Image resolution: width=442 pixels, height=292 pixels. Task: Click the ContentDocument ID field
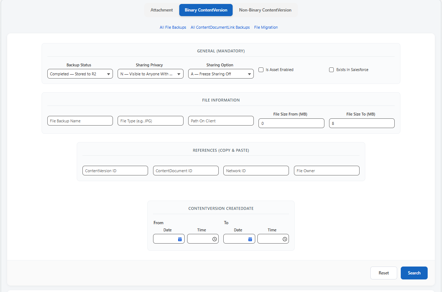tap(186, 171)
